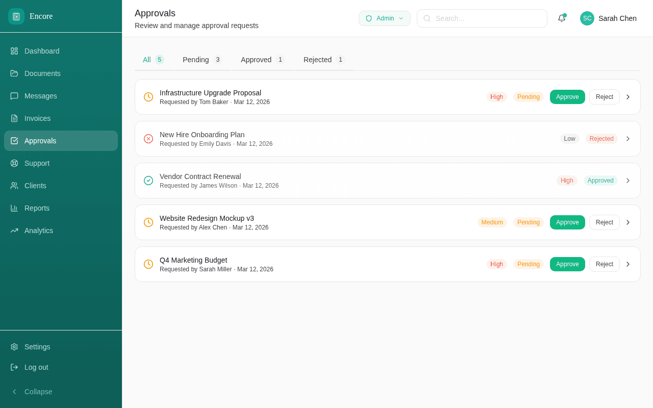Expand the Vendor Contract Renewal row
This screenshot has height=408, width=653.
(x=628, y=180)
